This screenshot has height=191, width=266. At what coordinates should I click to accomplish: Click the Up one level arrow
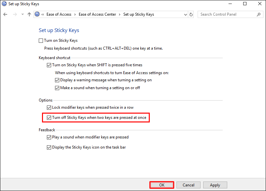pyautogui.click(x=29, y=14)
